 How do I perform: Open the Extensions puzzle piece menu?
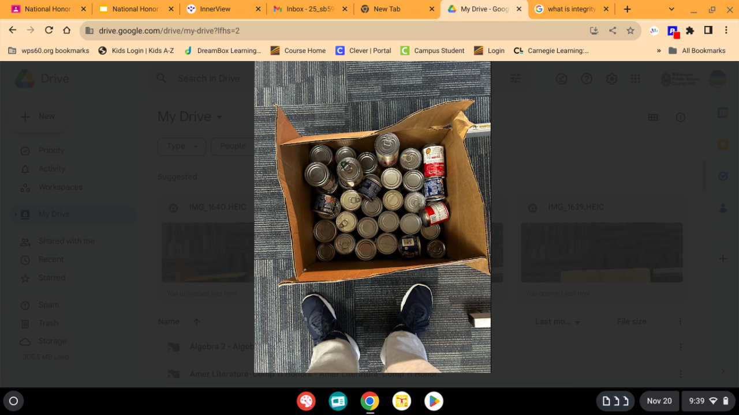pyautogui.click(x=690, y=31)
